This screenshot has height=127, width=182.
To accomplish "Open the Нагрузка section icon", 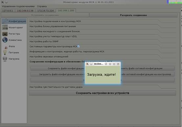I will coord(5,59).
